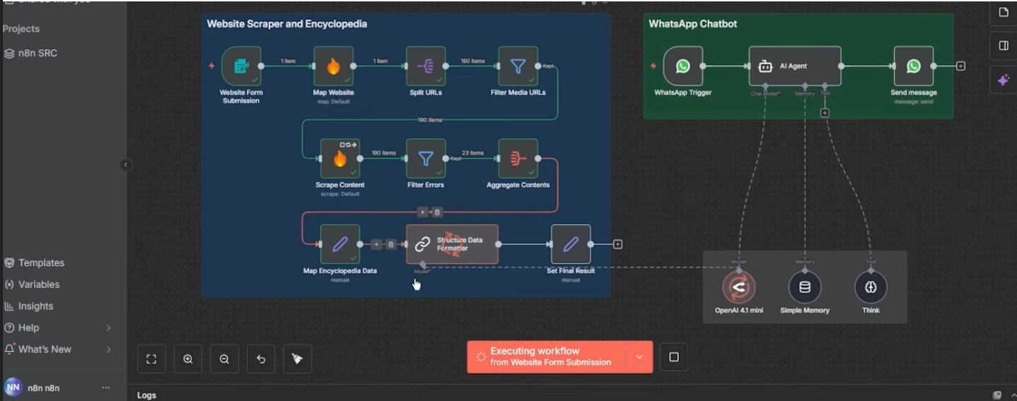Select the Structure Data Formatter node
1017x401 pixels.
[452, 244]
